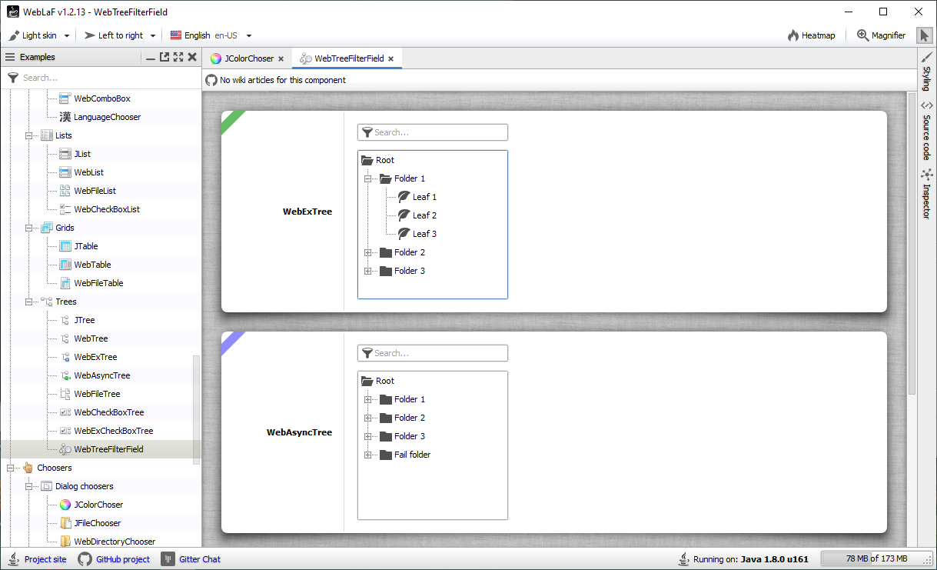
Task: Collapse the Lists group
Action: pyautogui.click(x=29, y=135)
